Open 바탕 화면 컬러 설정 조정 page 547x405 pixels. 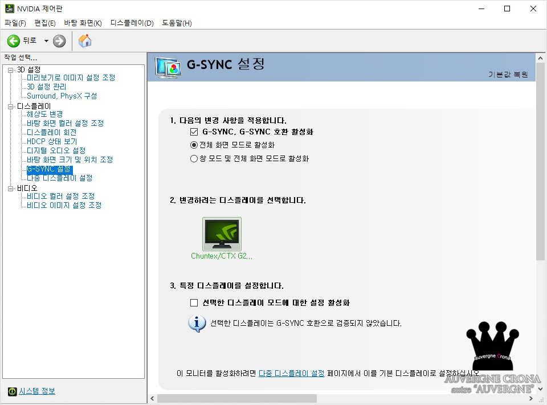(65, 123)
